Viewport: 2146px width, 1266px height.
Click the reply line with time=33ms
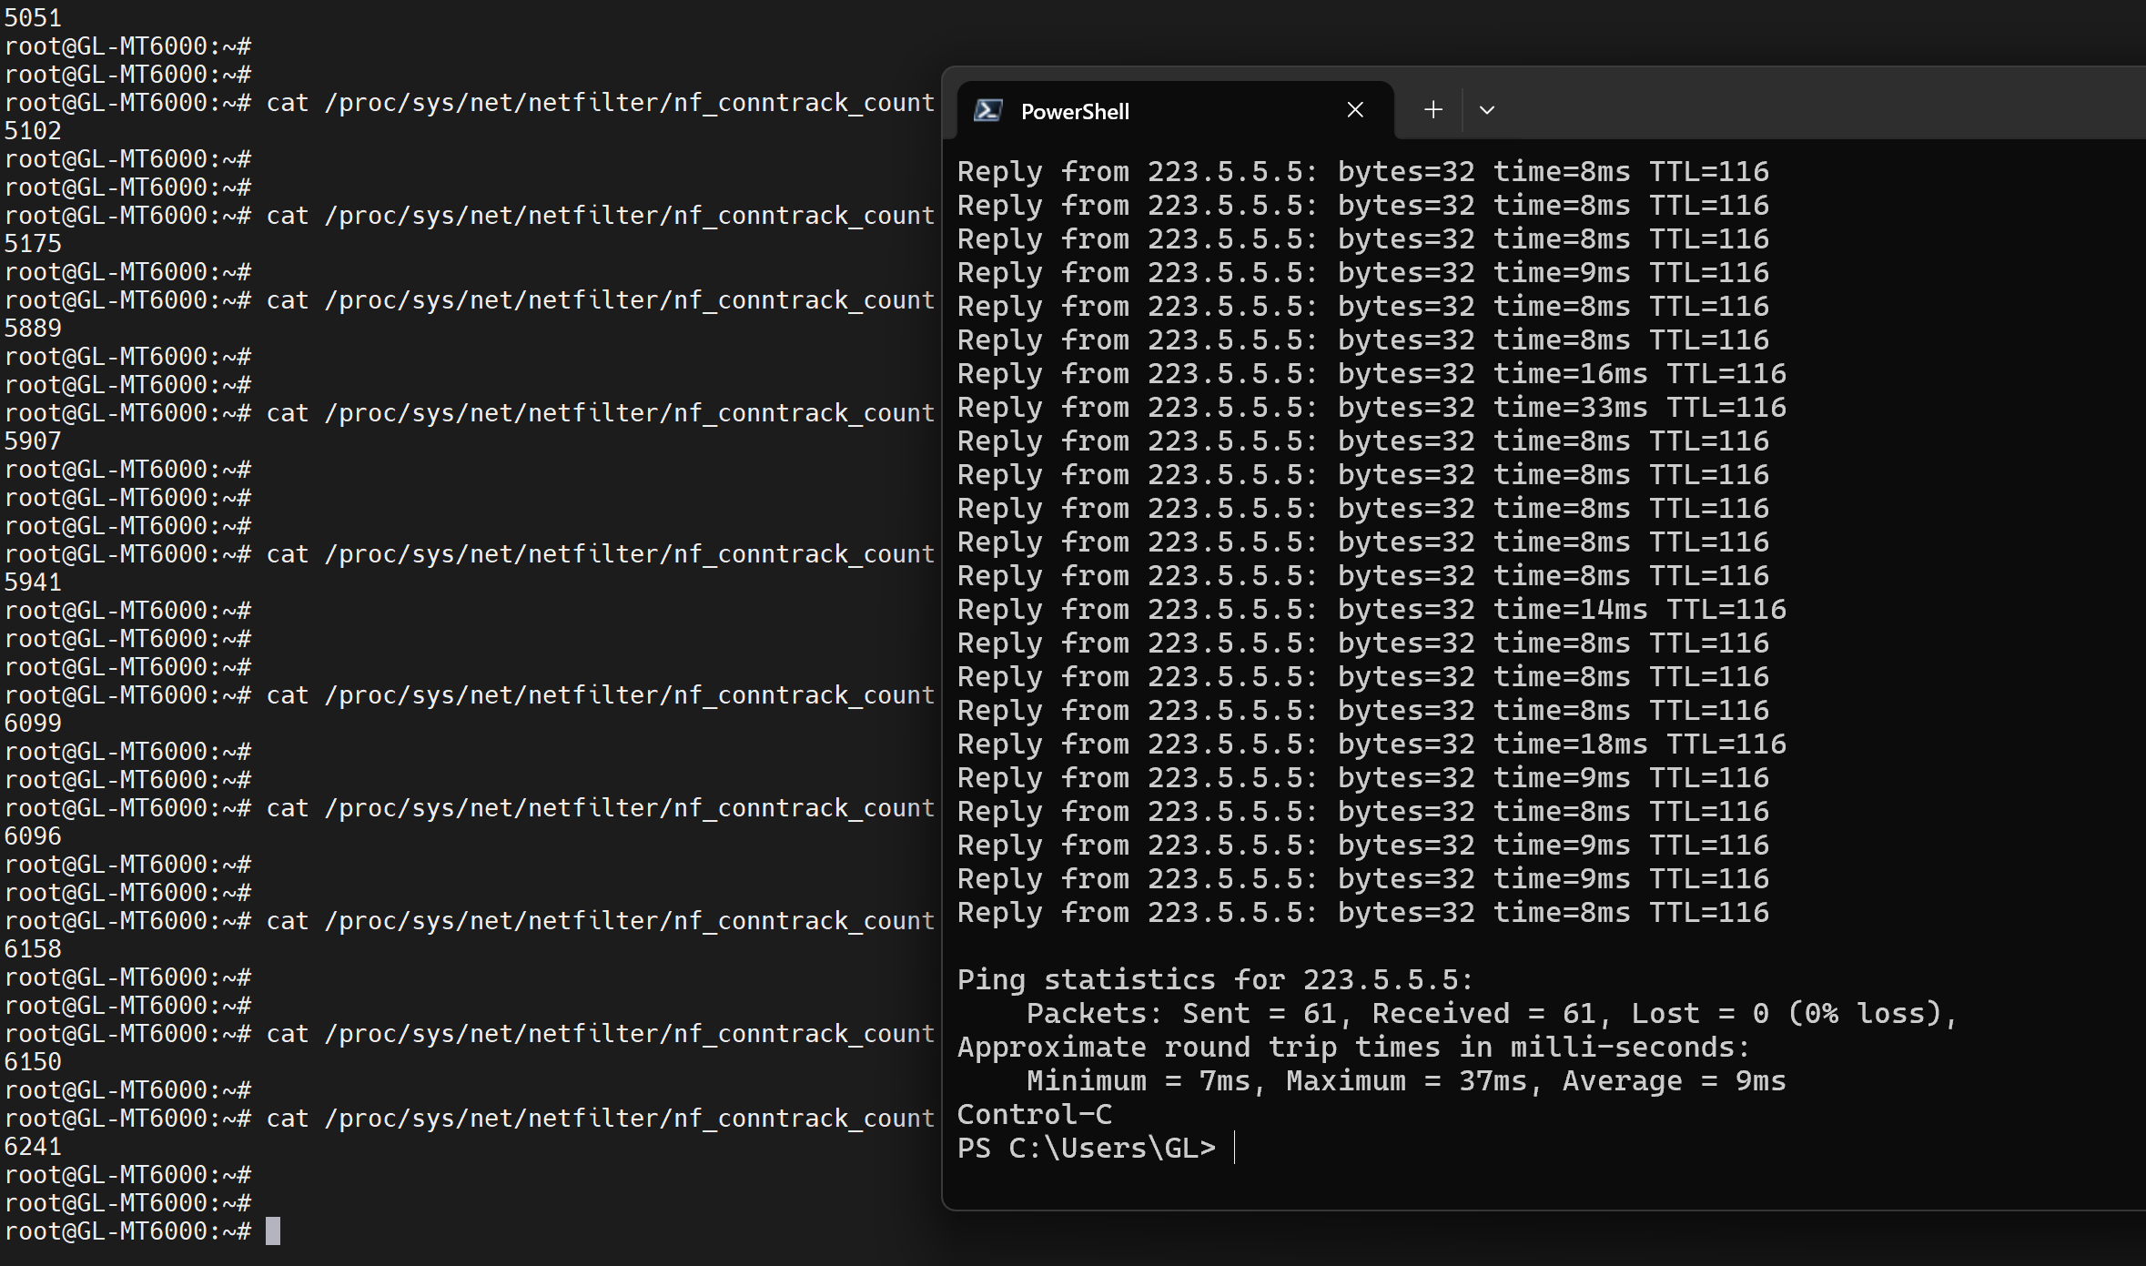(1371, 408)
